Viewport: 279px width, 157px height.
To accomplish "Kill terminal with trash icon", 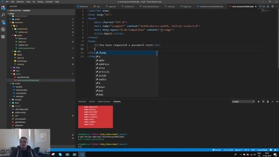I will [268, 102].
